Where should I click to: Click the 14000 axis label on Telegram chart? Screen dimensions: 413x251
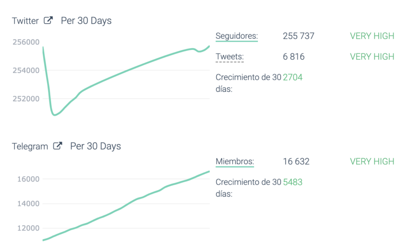click(28, 203)
